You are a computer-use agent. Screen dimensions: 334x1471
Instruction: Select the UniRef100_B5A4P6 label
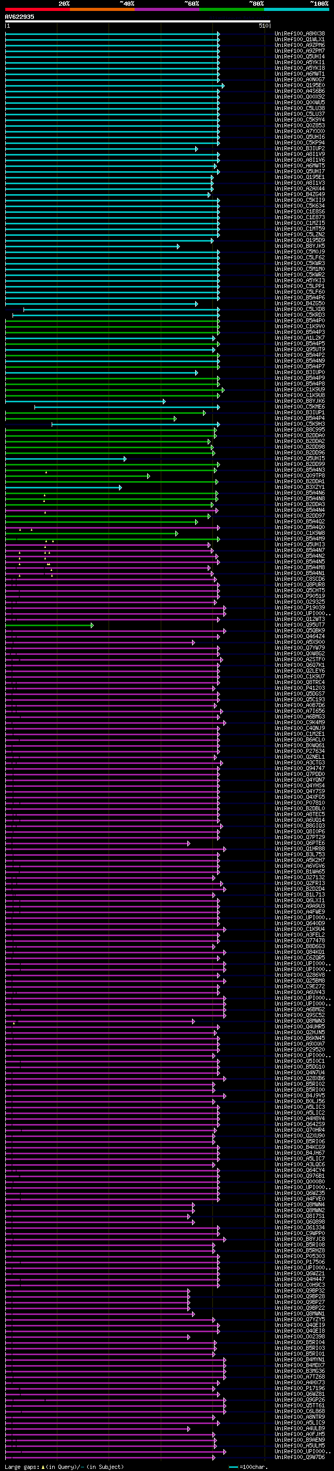click(x=300, y=298)
